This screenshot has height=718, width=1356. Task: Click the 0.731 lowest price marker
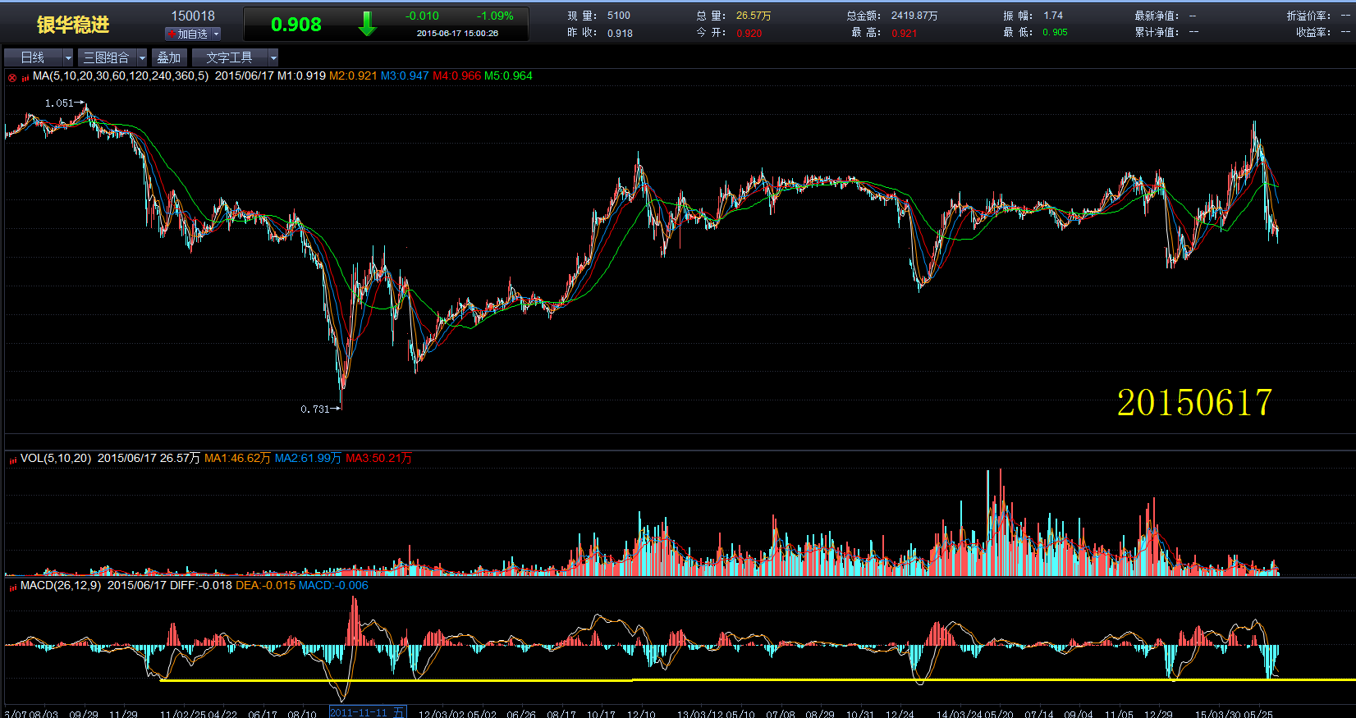coord(315,409)
